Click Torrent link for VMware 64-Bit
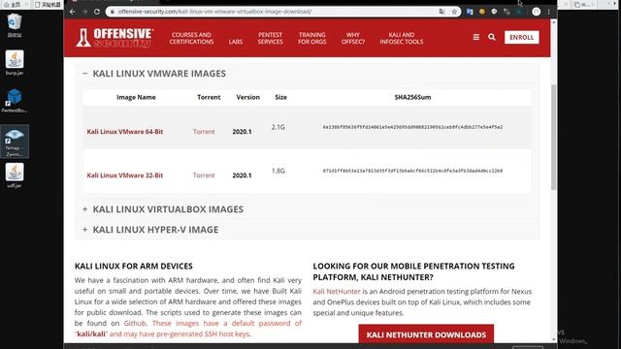 [204, 132]
